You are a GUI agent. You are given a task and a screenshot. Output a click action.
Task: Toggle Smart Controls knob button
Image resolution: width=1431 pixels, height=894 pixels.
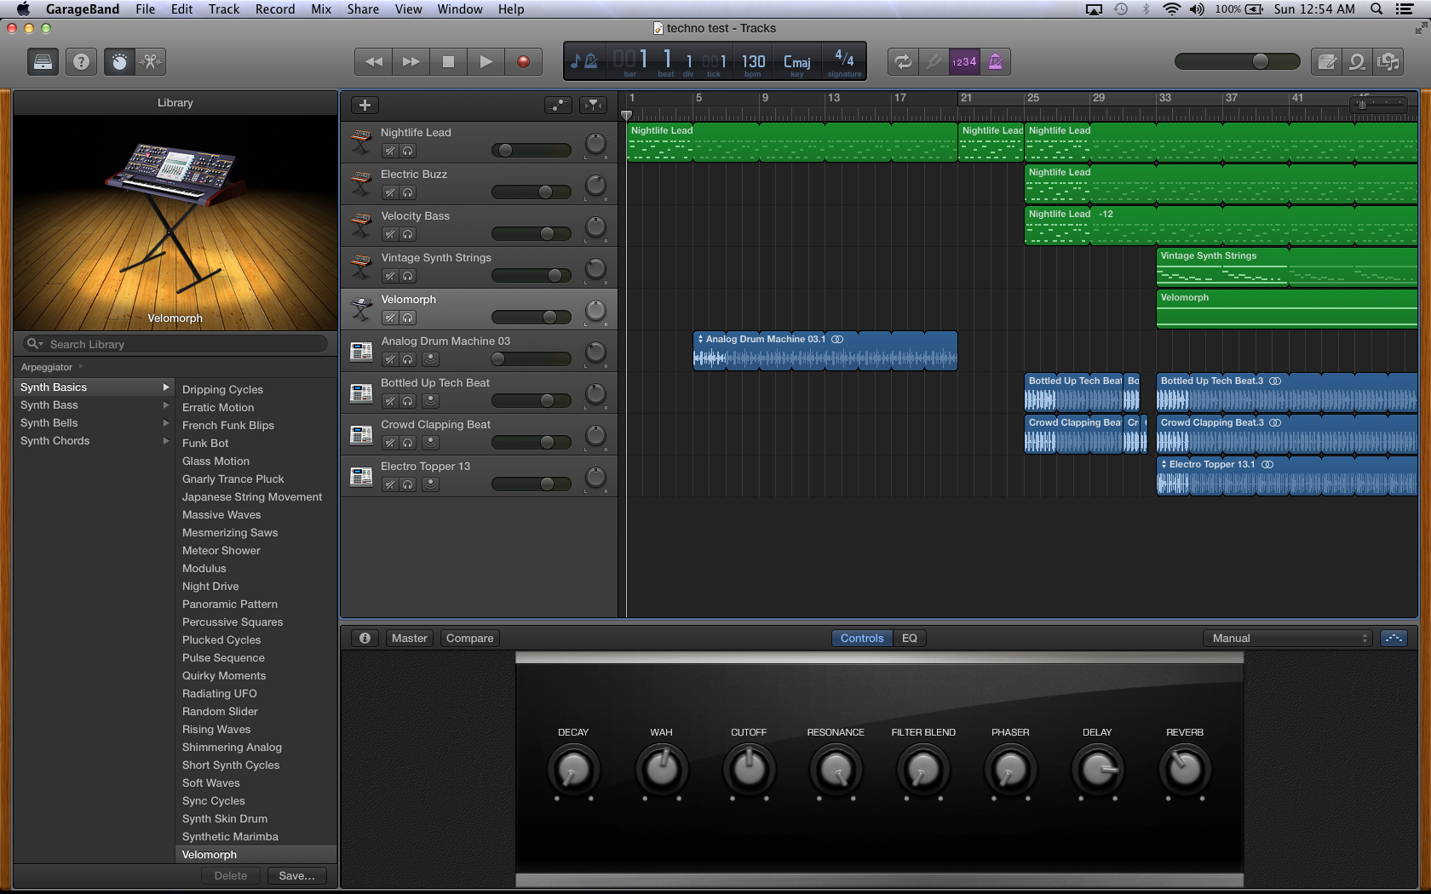click(119, 61)
